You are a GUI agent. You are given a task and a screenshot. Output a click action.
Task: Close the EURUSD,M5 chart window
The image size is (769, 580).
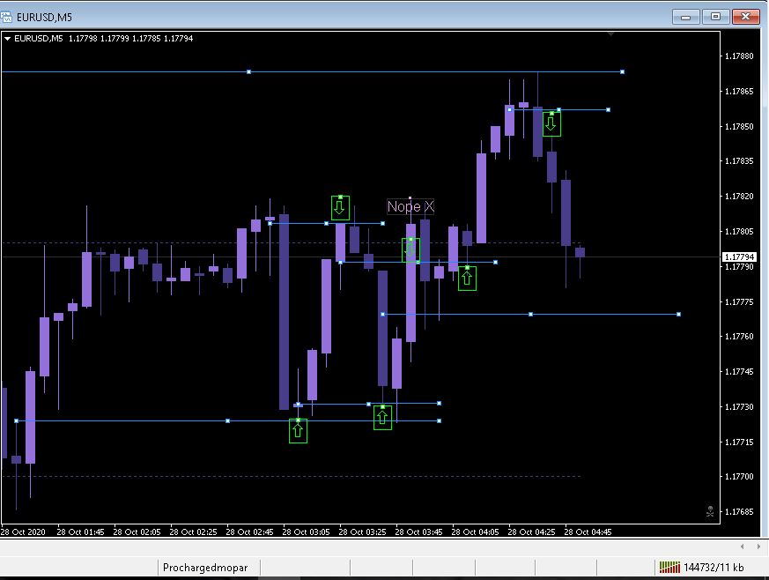coord(745,17)
